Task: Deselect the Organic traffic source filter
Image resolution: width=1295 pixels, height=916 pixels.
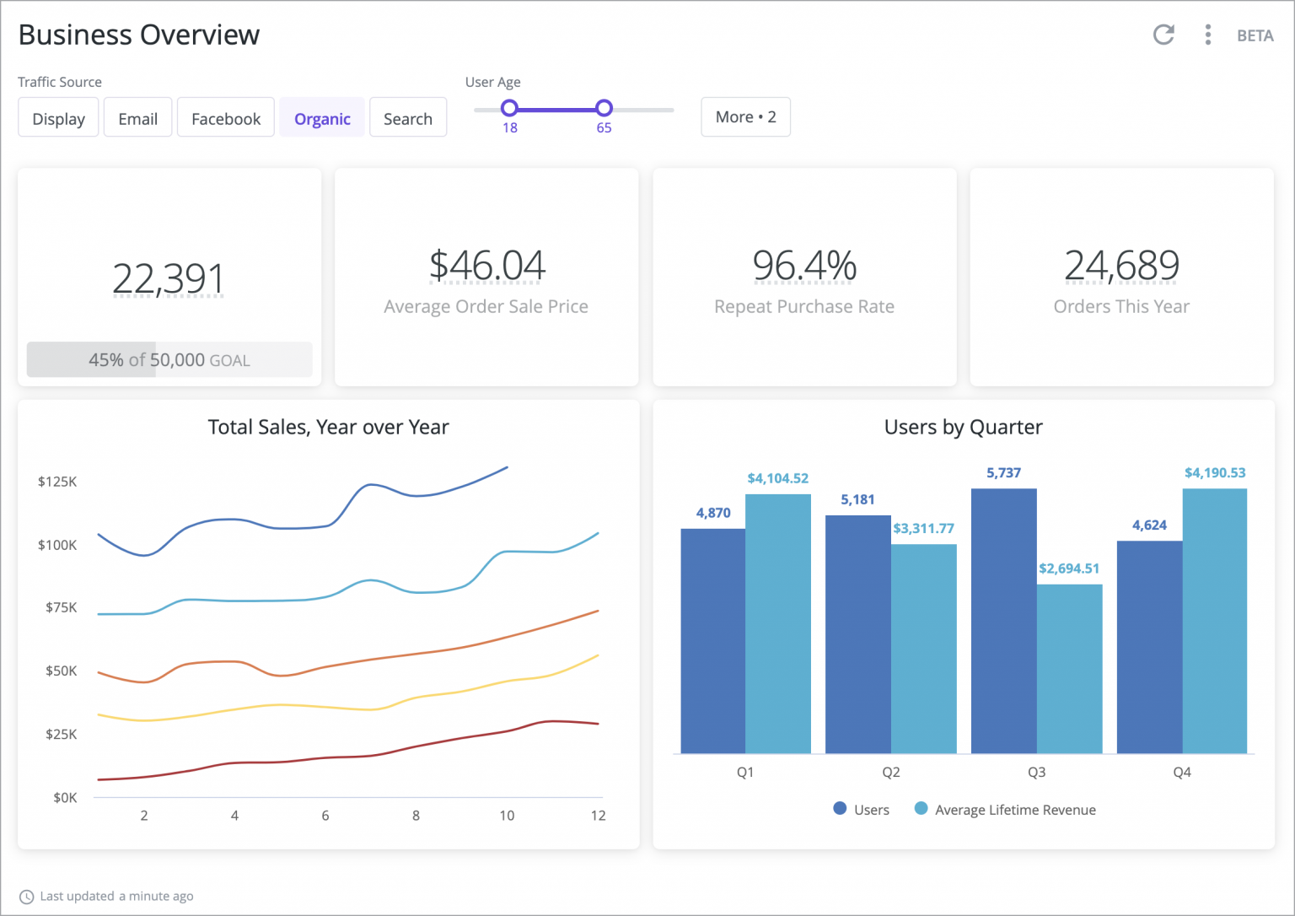Action: pos(322,117)
